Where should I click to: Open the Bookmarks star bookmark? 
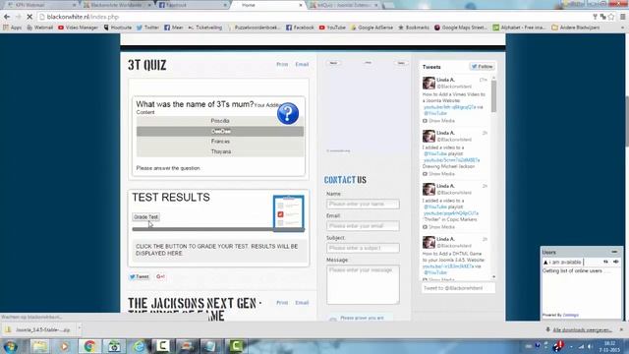[x=414, y=28]
